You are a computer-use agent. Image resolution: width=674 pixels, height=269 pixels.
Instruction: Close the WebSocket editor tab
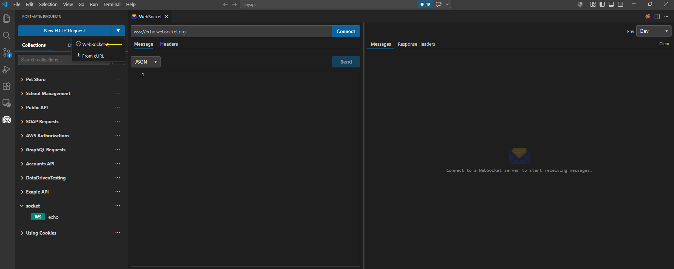(x=167, y=17)
